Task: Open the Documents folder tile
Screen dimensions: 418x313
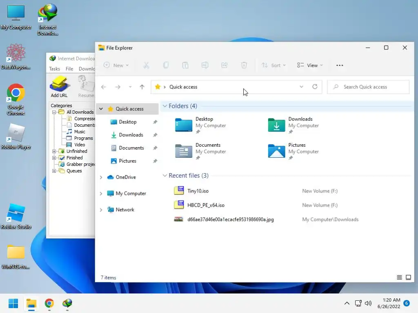Action: click(x=200, y=151)
